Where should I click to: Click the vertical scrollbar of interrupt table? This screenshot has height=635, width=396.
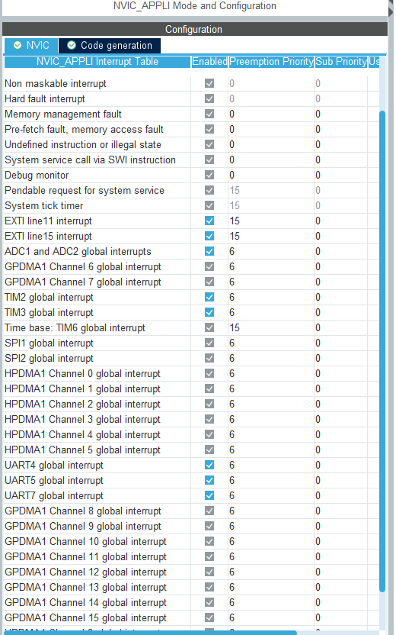pyautogui.click(x=382, y=351)
